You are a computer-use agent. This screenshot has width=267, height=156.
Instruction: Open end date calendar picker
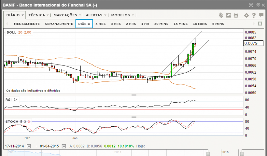pos(64,146)
